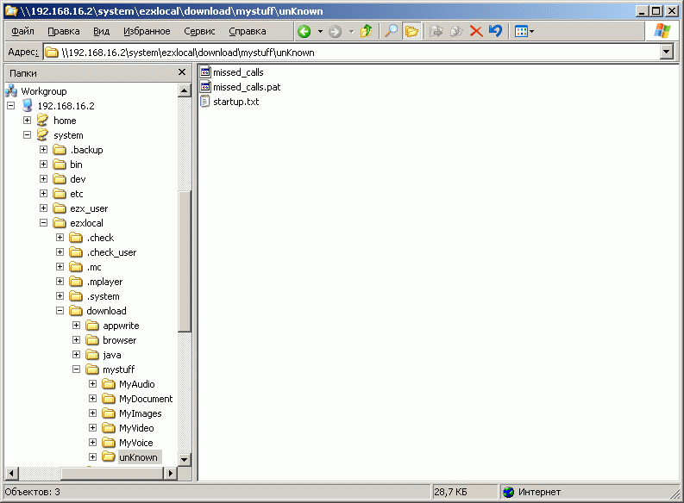
Task: Select the MyVideo folder icon
Action: [x=109, y=428]
